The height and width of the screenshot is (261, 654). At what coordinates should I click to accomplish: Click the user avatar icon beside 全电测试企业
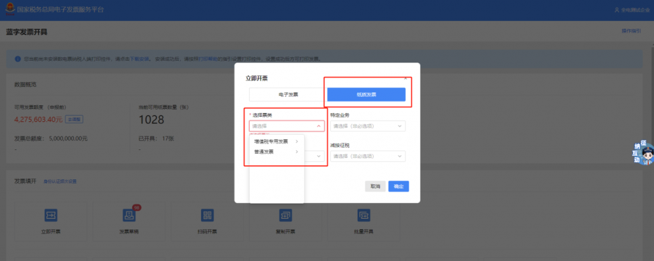618,10
